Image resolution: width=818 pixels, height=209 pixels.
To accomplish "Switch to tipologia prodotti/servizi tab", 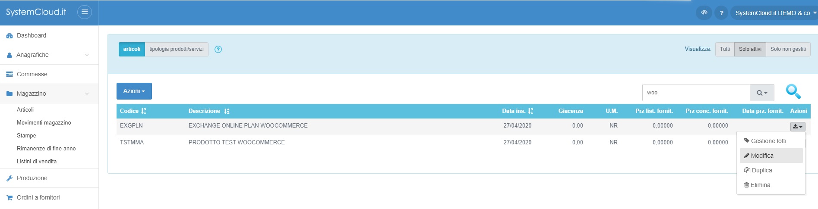I will 177,49.
